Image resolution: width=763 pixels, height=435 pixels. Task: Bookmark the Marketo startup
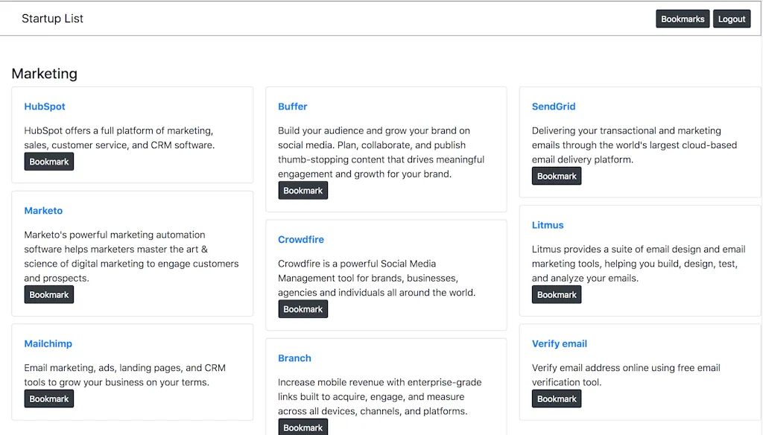[48, 294]
